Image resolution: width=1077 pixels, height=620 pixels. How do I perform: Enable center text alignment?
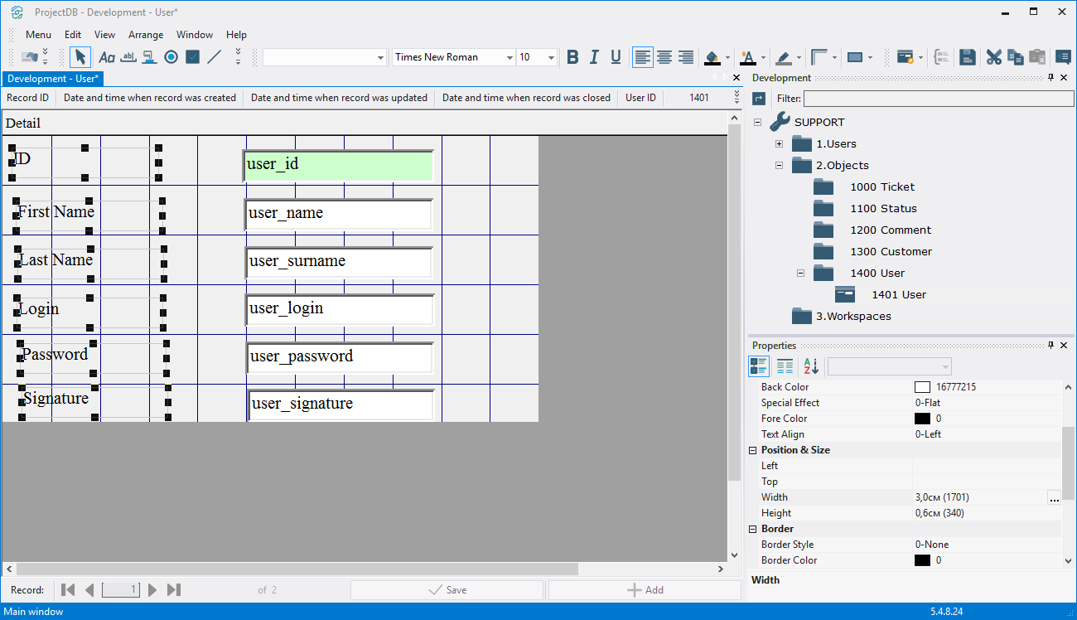point(664,57)
